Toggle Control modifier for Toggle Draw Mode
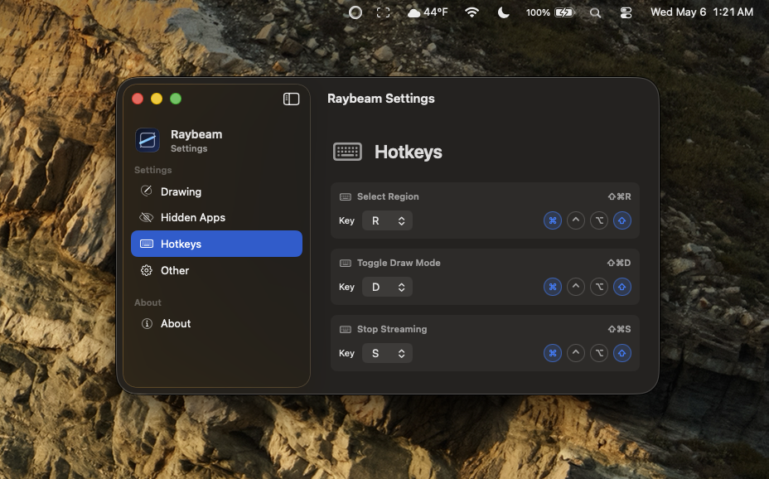The height and width of the screenshot is (479, 769). [x=576, y=287]
